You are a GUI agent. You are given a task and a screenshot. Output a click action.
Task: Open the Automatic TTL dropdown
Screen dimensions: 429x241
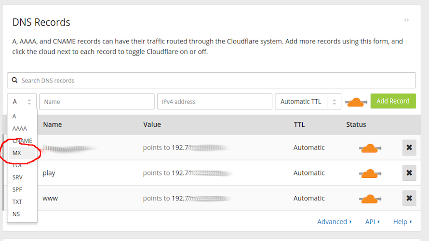(x=308, y=102)
